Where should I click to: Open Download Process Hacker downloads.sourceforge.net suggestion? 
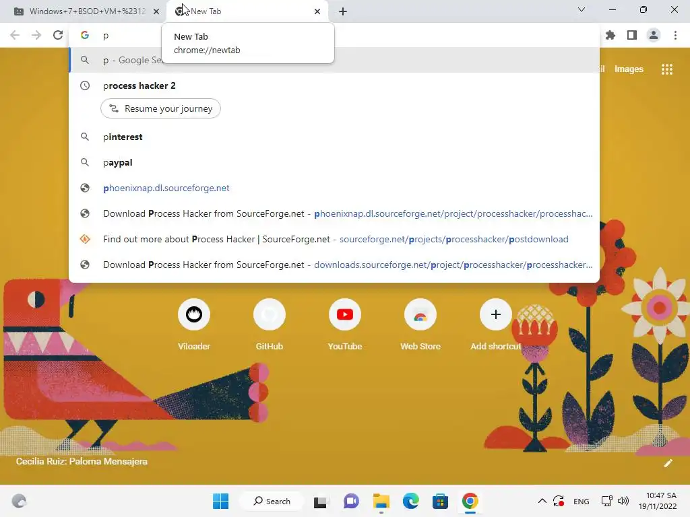coord(334,265)
